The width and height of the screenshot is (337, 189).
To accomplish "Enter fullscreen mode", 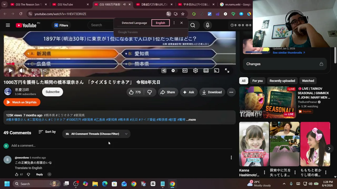I will 227,70.
